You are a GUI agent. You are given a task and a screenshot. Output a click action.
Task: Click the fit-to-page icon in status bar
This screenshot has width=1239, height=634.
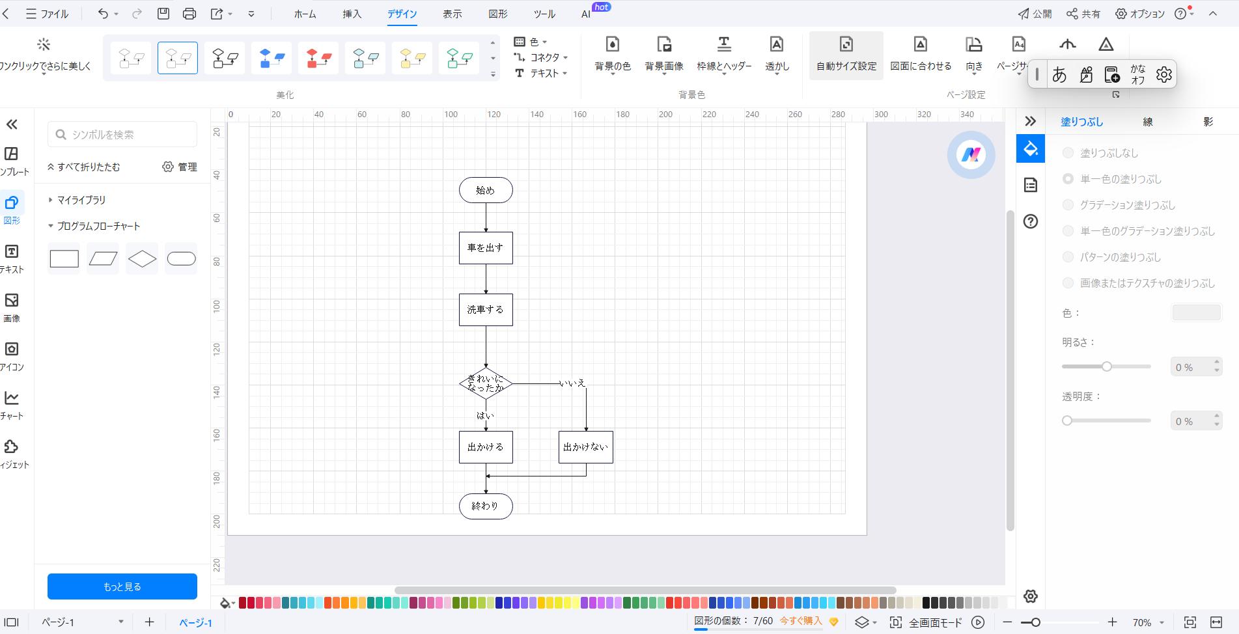coord(1190,622)
